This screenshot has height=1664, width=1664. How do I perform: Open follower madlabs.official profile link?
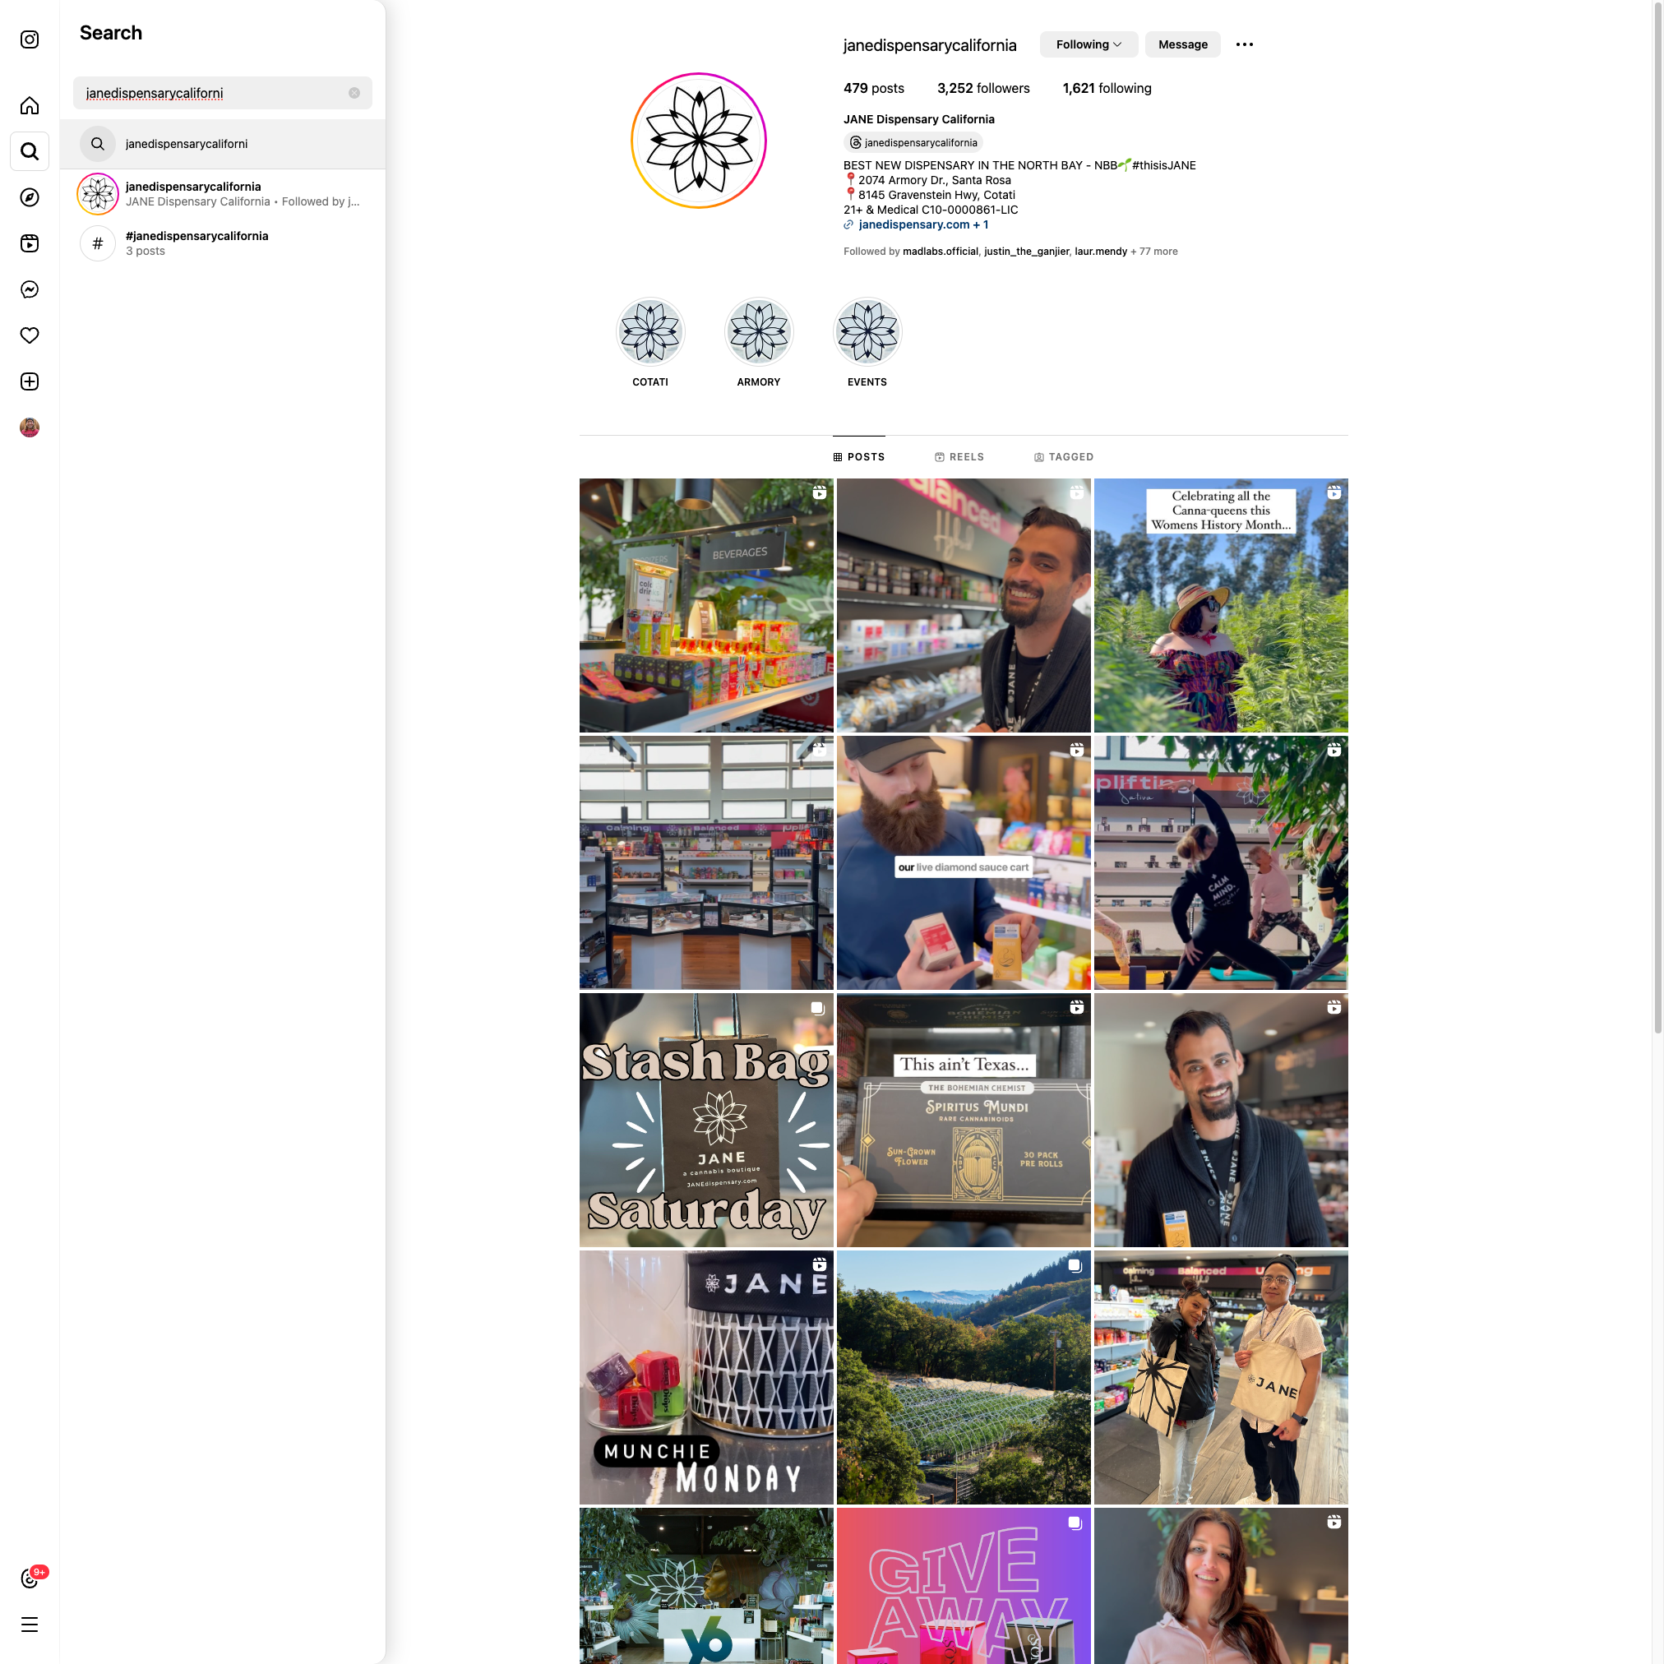[x=940, y=252]
